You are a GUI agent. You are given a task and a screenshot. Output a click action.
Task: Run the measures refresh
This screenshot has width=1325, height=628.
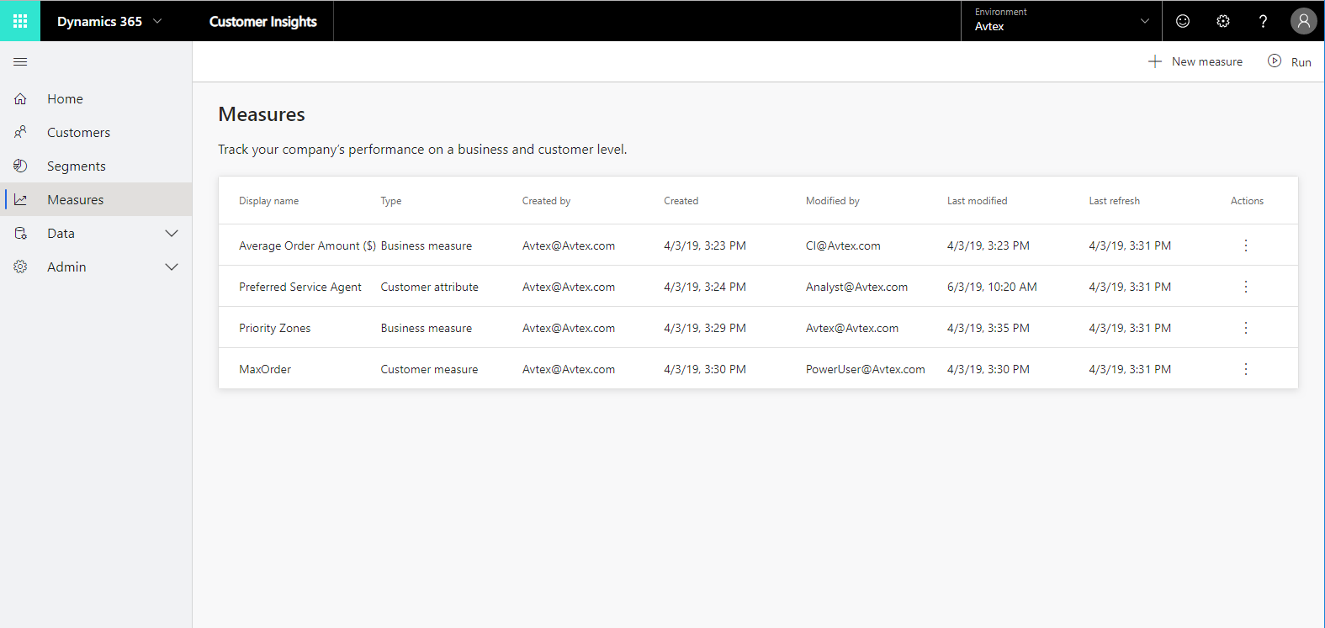(1290, 61)
